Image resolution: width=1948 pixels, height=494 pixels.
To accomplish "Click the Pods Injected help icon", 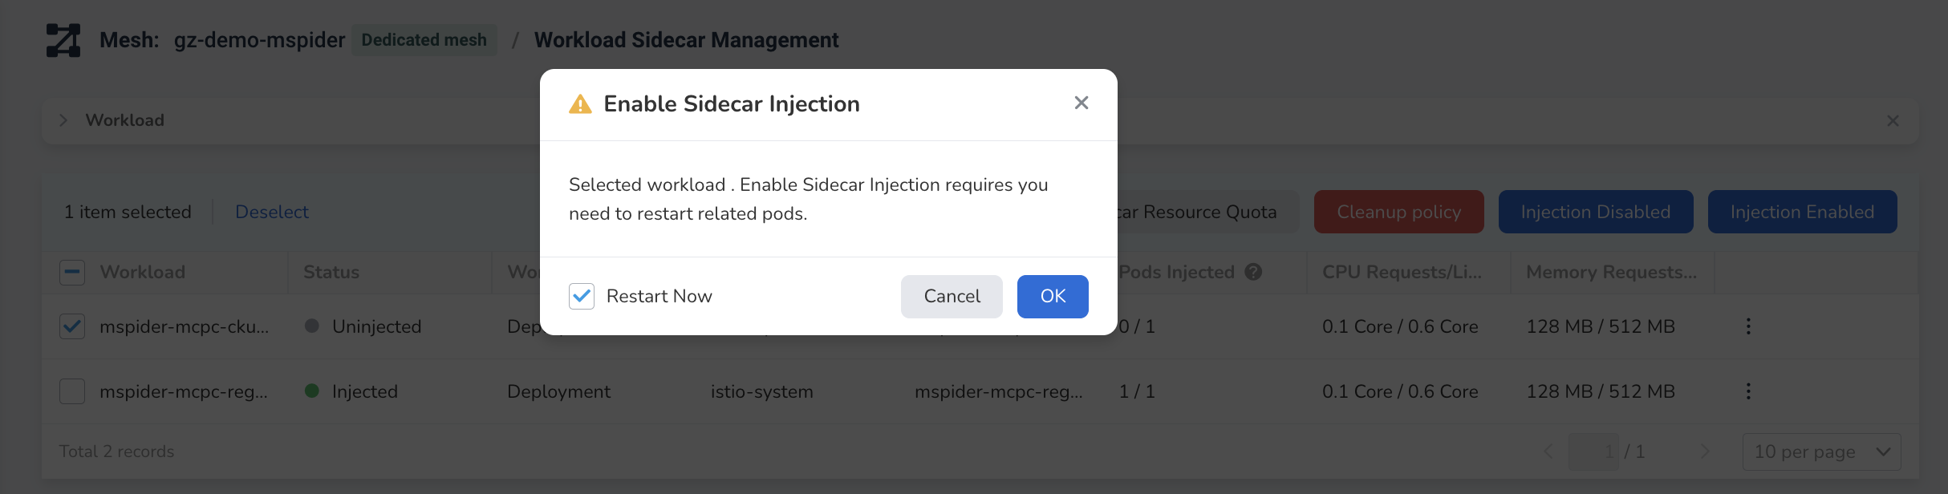I will pyautogui.click(x=1253, y=272).
